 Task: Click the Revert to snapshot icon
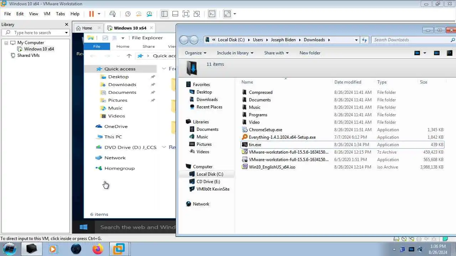click(139, 14)
